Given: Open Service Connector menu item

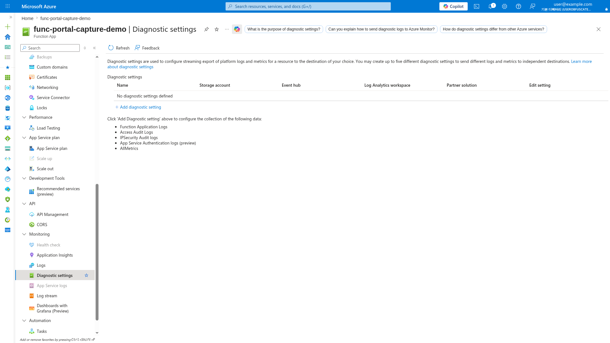Looking at the screenshot, I should point(55,98).
